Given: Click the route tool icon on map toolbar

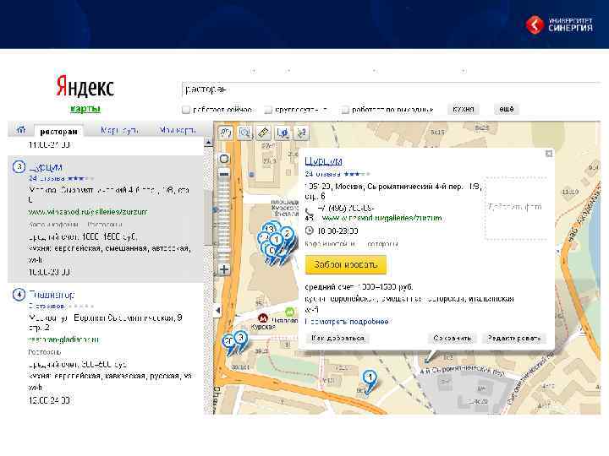Looking at the screenshot, I should point(301,133).
